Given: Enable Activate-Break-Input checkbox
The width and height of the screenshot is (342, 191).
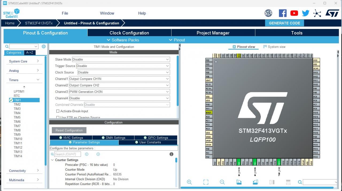Looking at the screenshot, I should 58,111.
